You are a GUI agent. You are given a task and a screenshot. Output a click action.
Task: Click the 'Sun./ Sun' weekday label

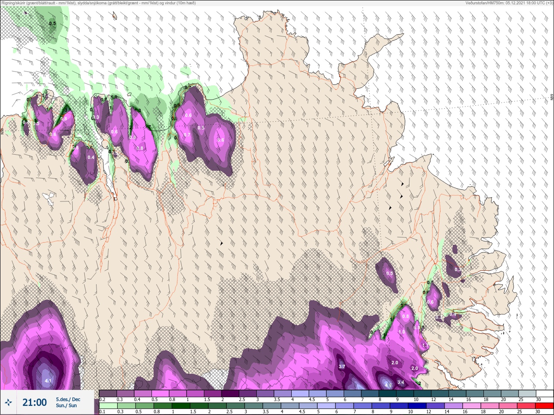point(66,405)
